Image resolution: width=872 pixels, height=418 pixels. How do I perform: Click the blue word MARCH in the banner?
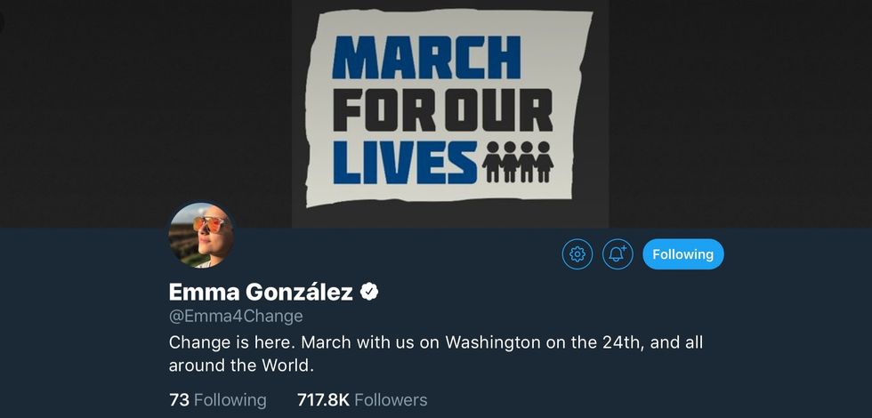(x=426, y=60)
